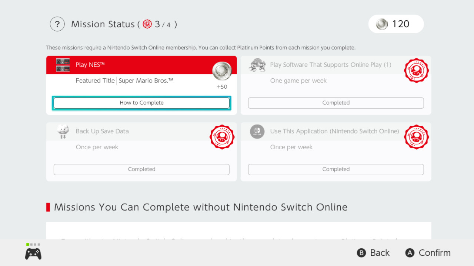Viewport: 474px width, 266px height.
Task: Click the mission counter badge showing 3/4
Action: [x=148, y=24]
